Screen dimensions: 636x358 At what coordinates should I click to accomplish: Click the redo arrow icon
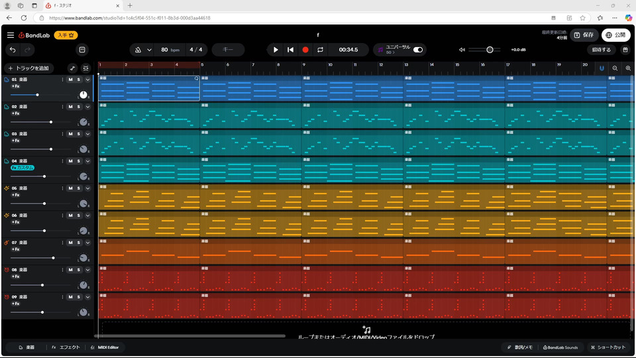pyautogui.click(x=28, y=50)
